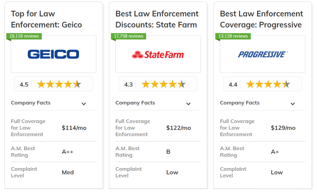Click the 'Top for Law Enforcement: Geico' heading
Screen dimensions: 317x192
pos(46,19)
